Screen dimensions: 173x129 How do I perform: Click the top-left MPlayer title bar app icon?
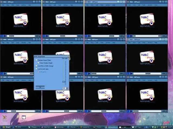tap(2, 2)
